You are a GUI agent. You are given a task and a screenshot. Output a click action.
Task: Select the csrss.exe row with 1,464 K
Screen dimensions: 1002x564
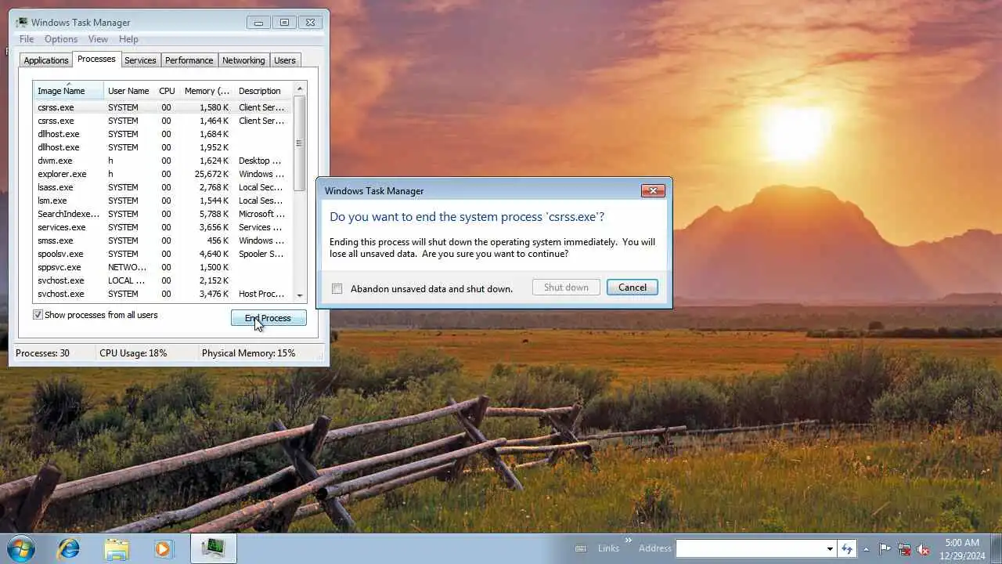163,121
